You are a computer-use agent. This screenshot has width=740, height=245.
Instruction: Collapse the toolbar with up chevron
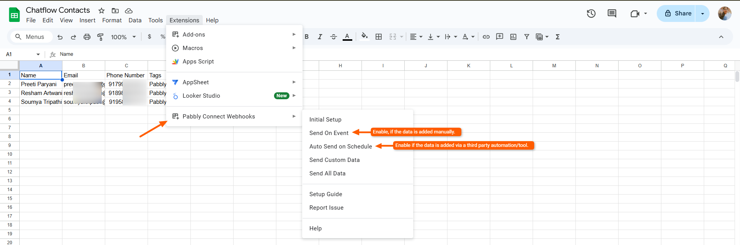[721, 37]
